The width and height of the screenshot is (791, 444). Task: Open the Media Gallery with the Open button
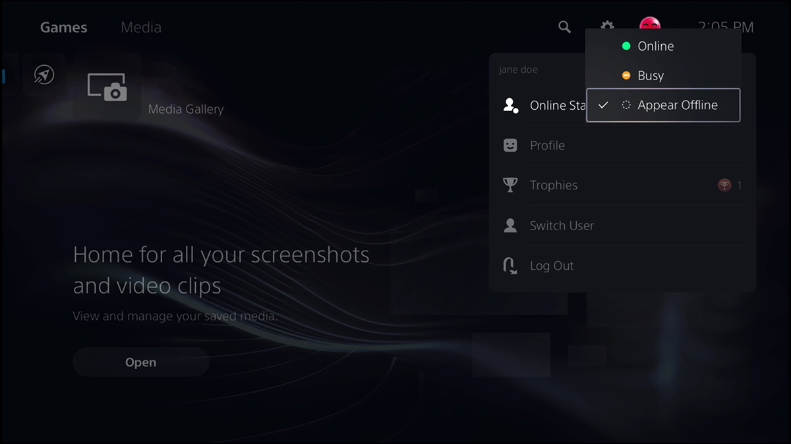(140, 362)
